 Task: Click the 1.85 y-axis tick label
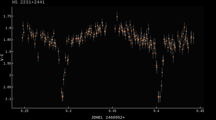pos(6,40)
